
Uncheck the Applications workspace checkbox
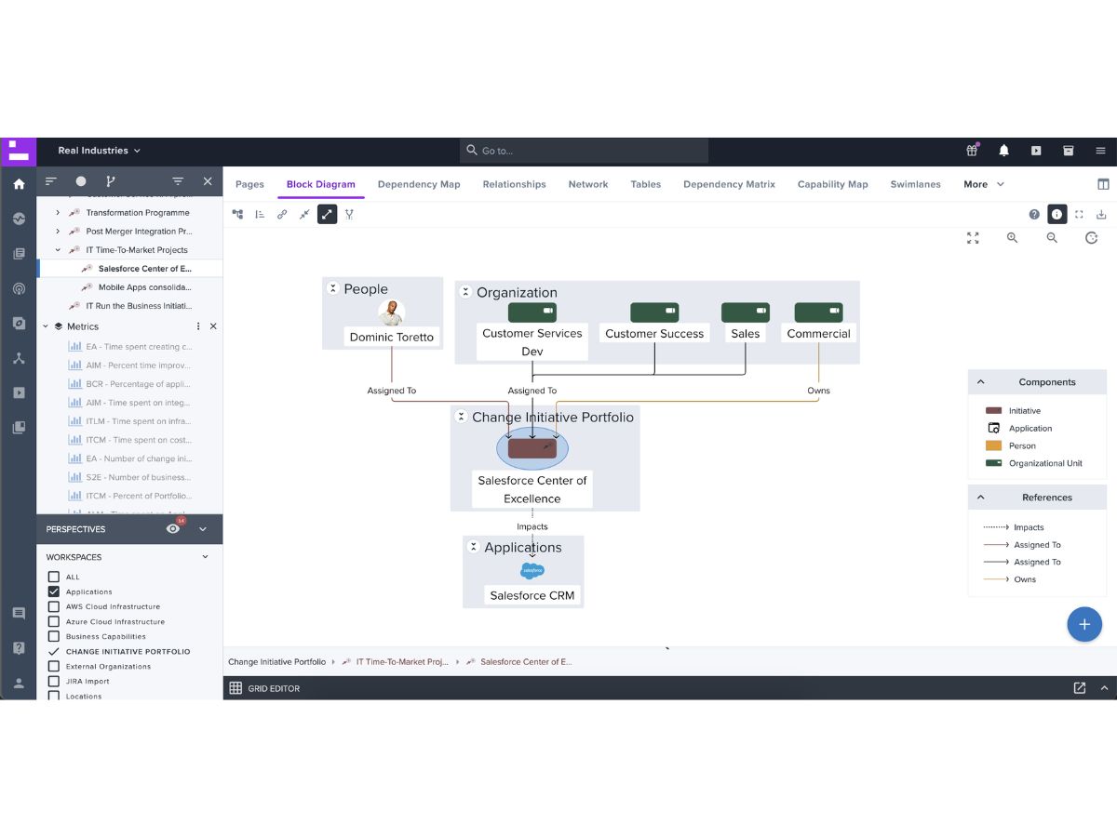point(53,591)
